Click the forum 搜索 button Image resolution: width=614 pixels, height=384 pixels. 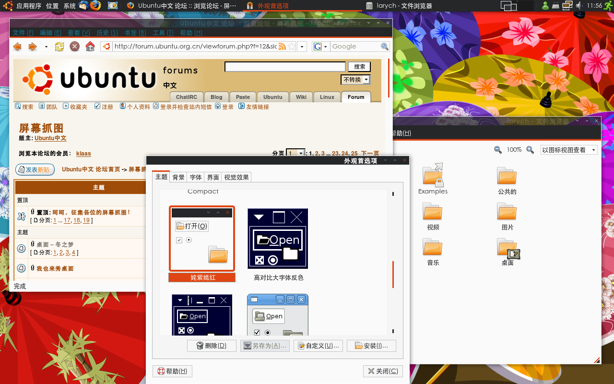coord(360,67)
